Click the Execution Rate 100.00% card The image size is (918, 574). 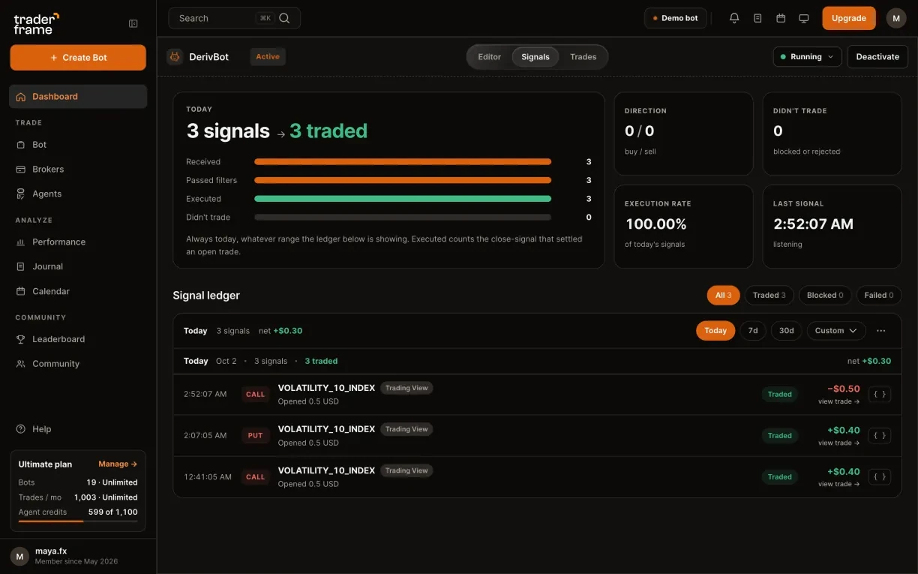click(683, 227)
